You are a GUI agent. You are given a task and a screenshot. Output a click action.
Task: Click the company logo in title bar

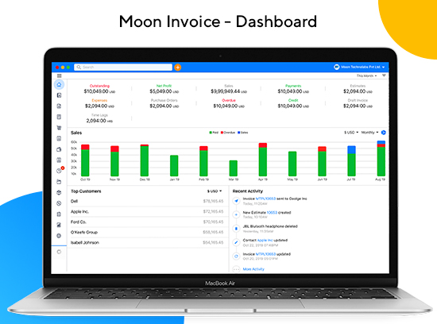[x=337, y=67]
